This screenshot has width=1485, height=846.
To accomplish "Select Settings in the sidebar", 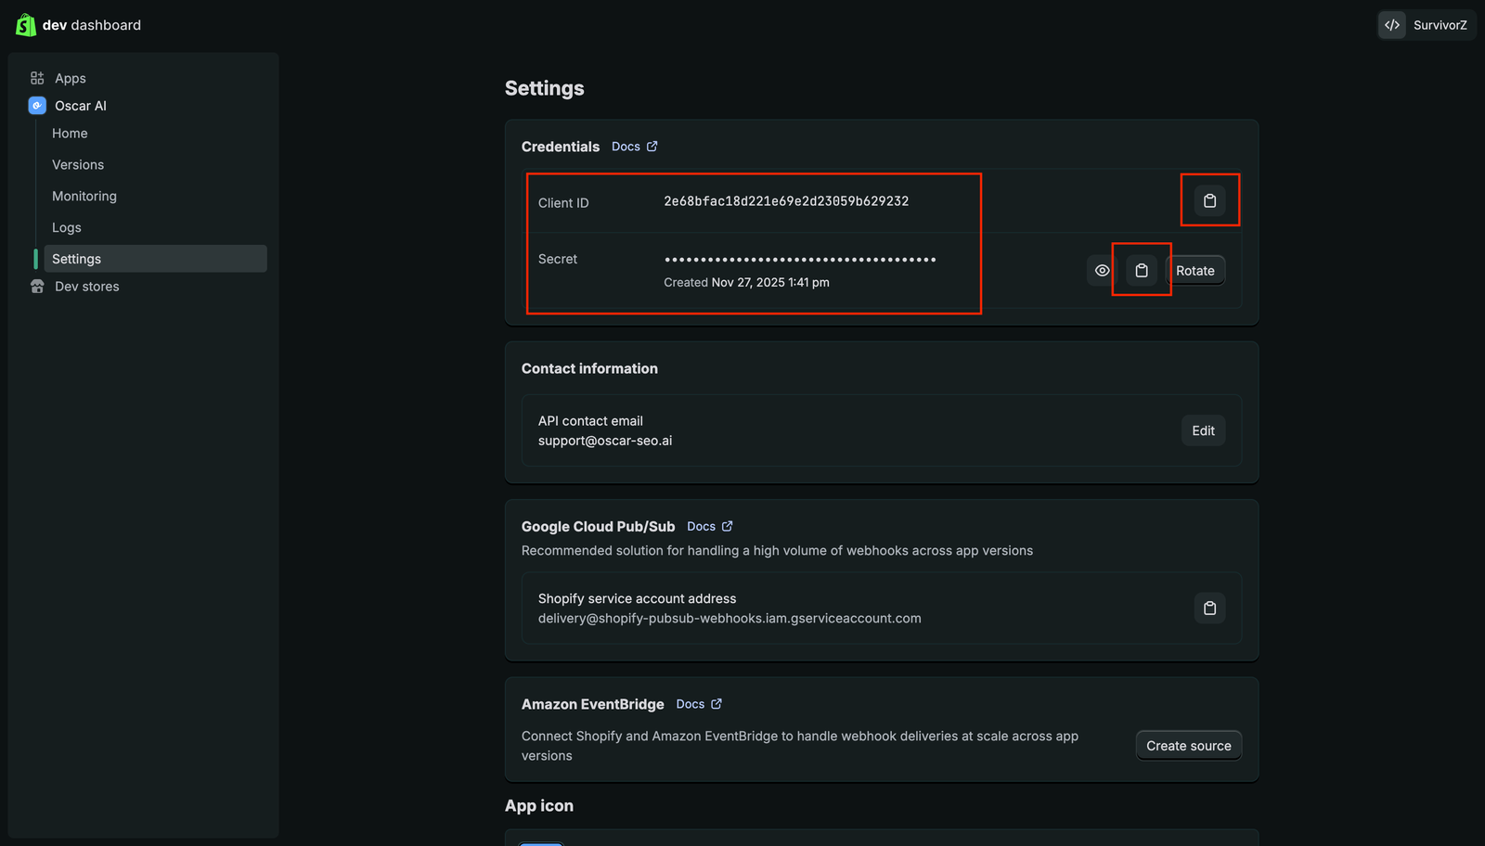I will point(76,259).
